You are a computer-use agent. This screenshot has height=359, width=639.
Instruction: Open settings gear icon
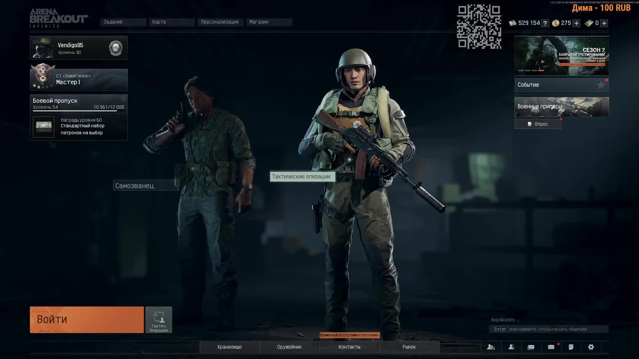click(591, 347)
